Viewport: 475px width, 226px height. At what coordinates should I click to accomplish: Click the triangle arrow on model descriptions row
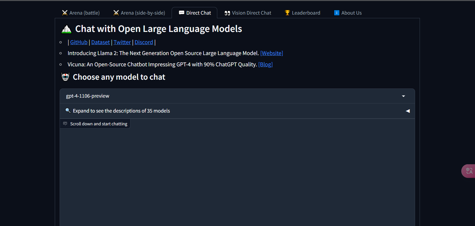pos(408,111)
